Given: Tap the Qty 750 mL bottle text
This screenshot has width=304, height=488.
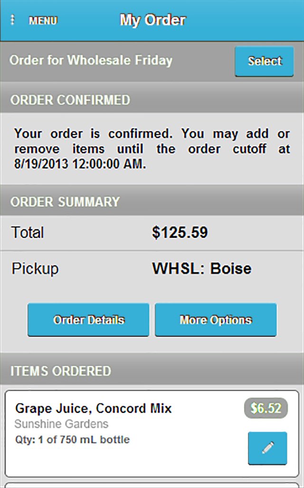Looking at the screenshot, I should [72, 439].
